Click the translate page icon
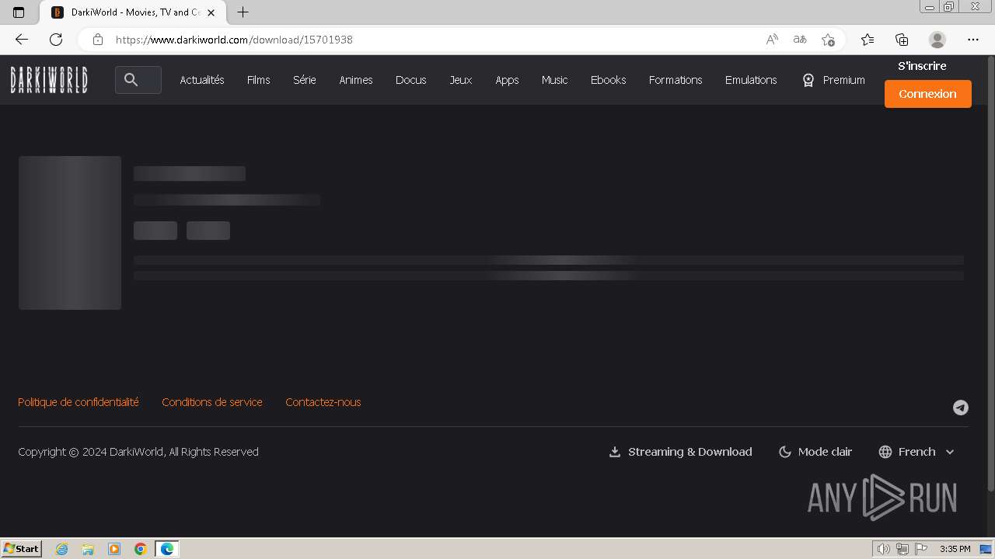Viewport: 995px width, 559px height. point(800,40)
